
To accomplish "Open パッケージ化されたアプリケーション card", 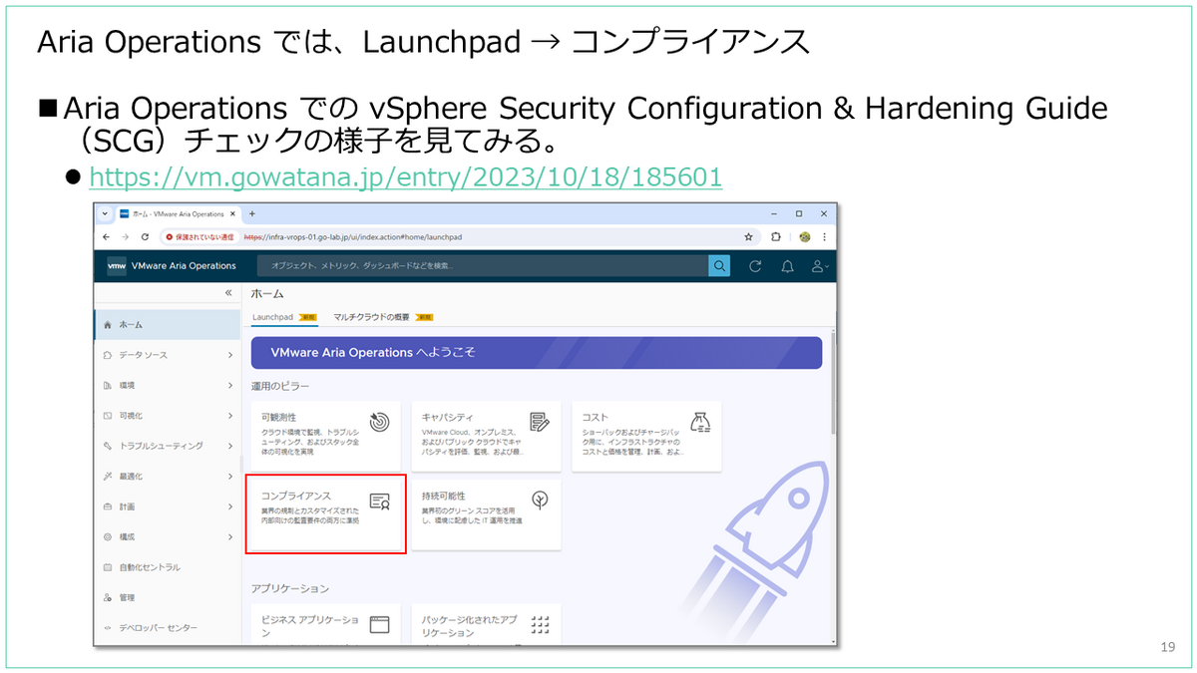I will pos(486,623).
